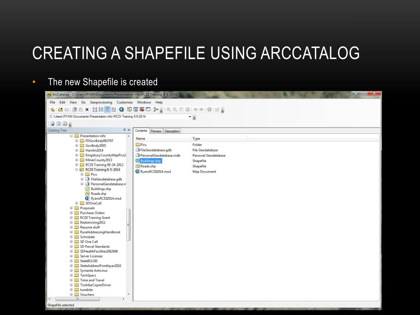420x315 pixels.
Task: Collapse the Presentation info folder
Action: pos(71,136)
